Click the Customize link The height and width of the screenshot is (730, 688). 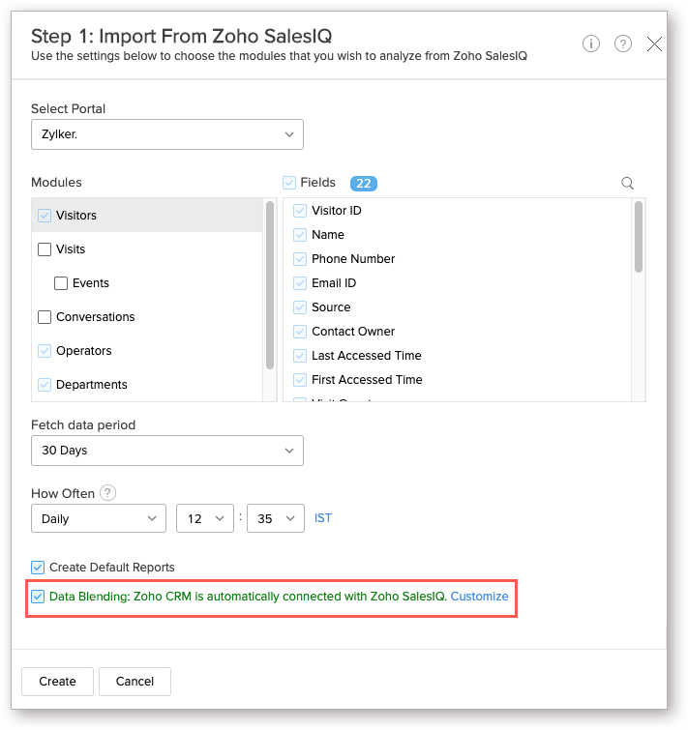(x=479, y=597)
